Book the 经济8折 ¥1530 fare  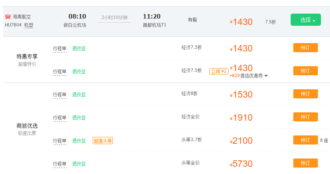(305, 94)
